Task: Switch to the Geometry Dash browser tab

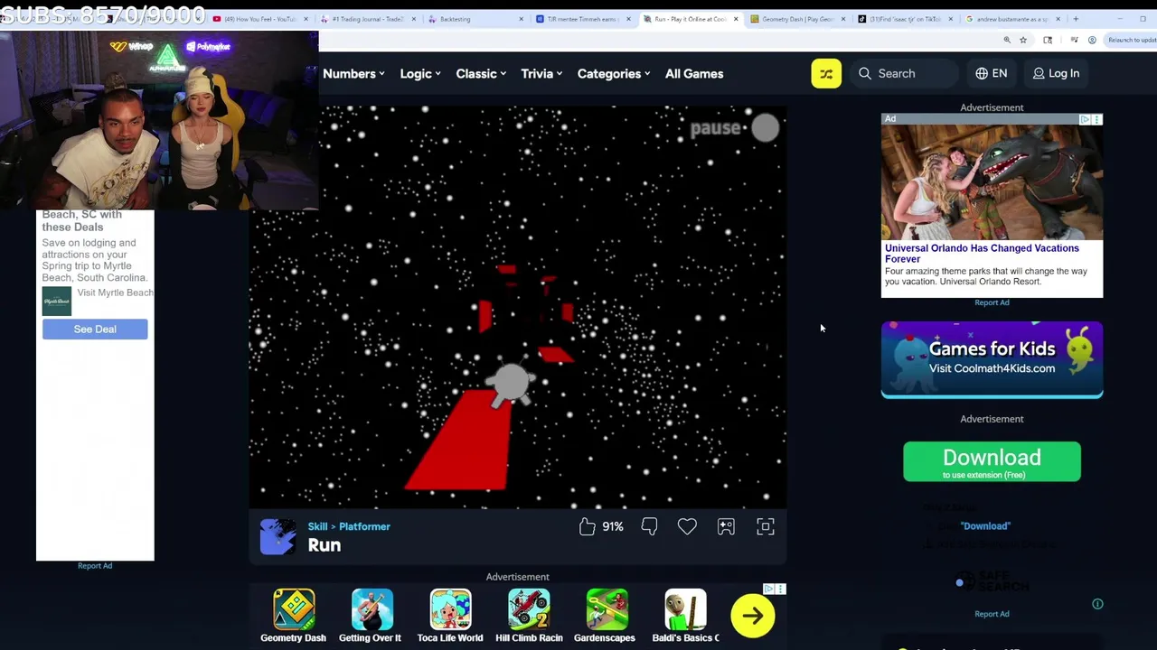Action: click(x=799, y=19)
